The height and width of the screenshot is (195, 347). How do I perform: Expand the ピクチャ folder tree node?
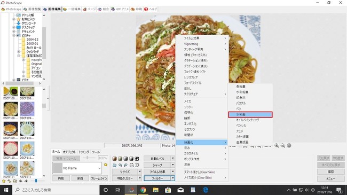(14, 35)
